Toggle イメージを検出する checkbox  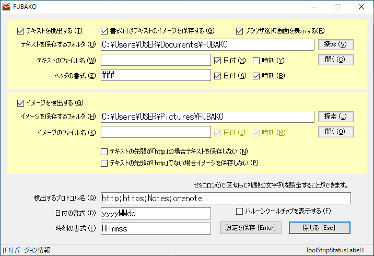pyautogui.click(x=21, y=103)
